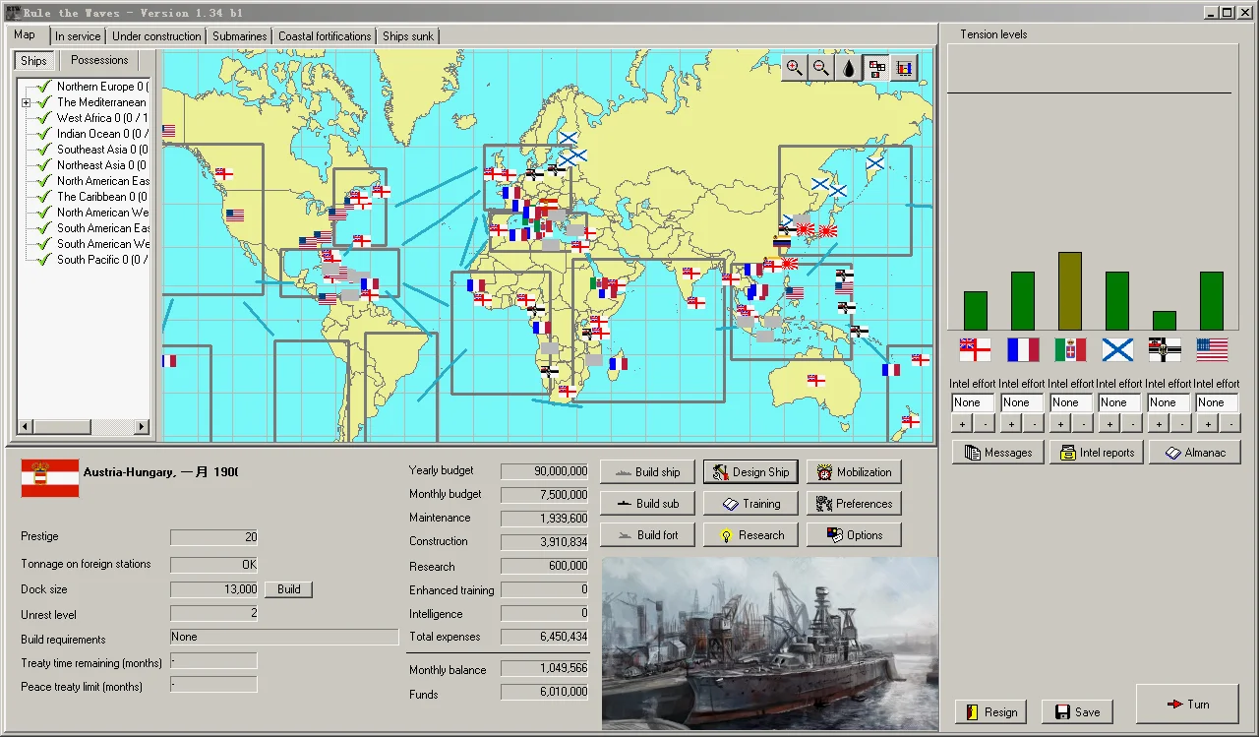Open the Under construction tab
Viewport: 1259px width, 737px height.
156,36
